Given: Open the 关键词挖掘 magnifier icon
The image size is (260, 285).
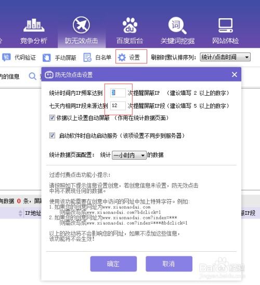Looking at the screenshot, I should tap(177, 25).
